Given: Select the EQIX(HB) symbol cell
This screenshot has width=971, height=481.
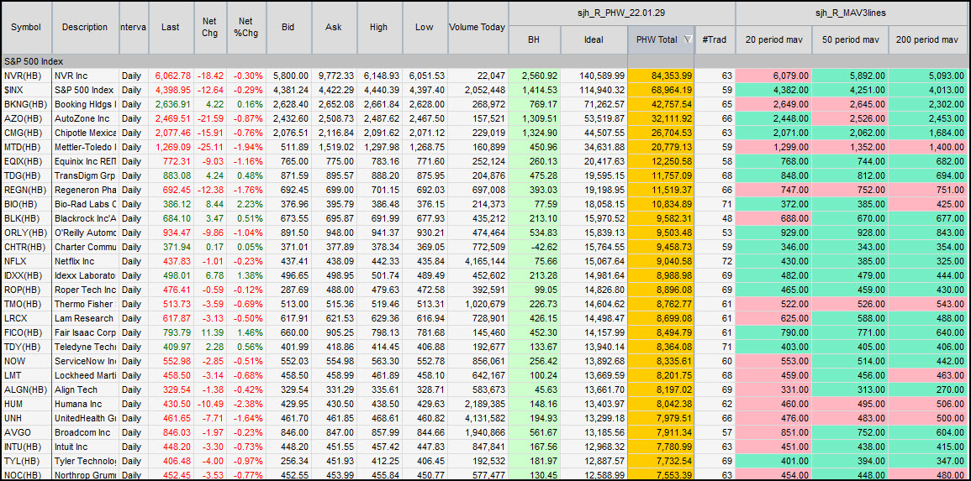Looking at the screenshot, I should 27,160.
